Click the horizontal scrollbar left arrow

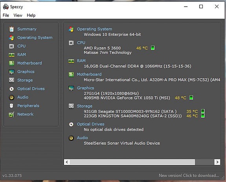67,162
